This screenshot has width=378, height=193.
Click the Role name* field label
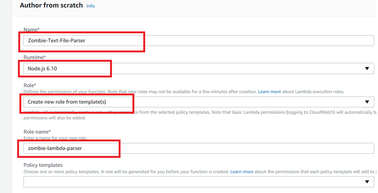(x=38, y=132)
